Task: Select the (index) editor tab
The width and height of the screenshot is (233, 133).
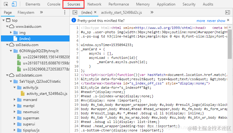Action: [87, 13]
